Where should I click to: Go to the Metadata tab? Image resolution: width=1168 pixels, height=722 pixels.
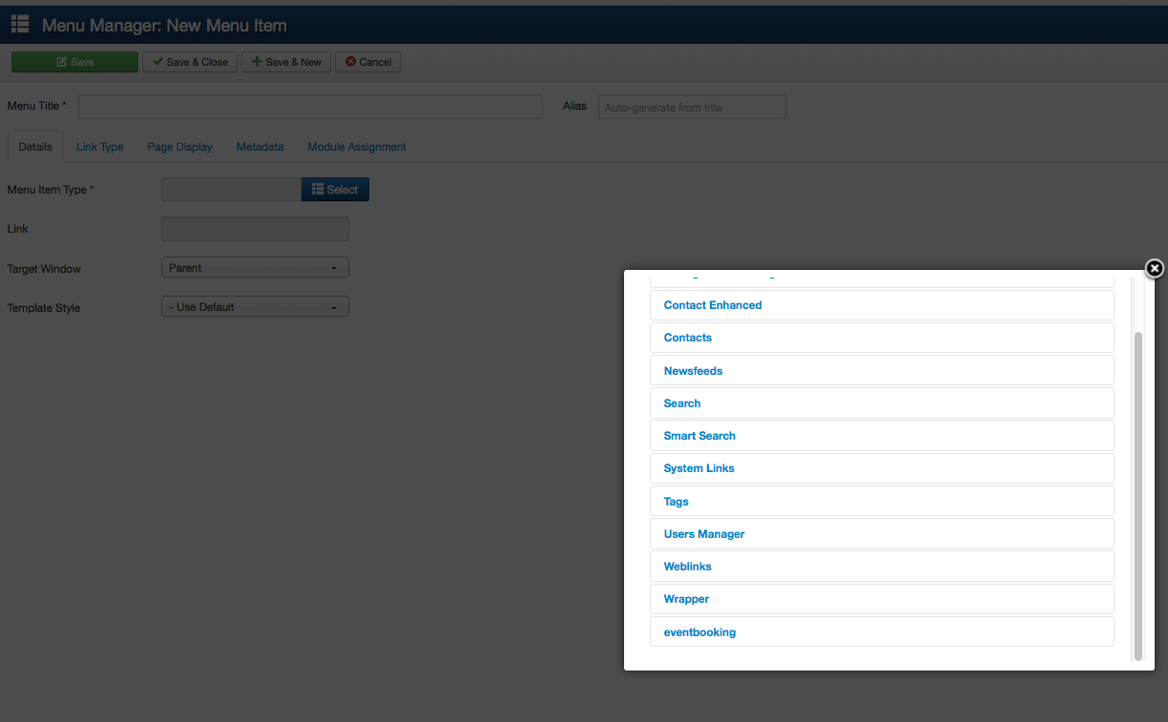pyautogui.click(x=260, y=147)
